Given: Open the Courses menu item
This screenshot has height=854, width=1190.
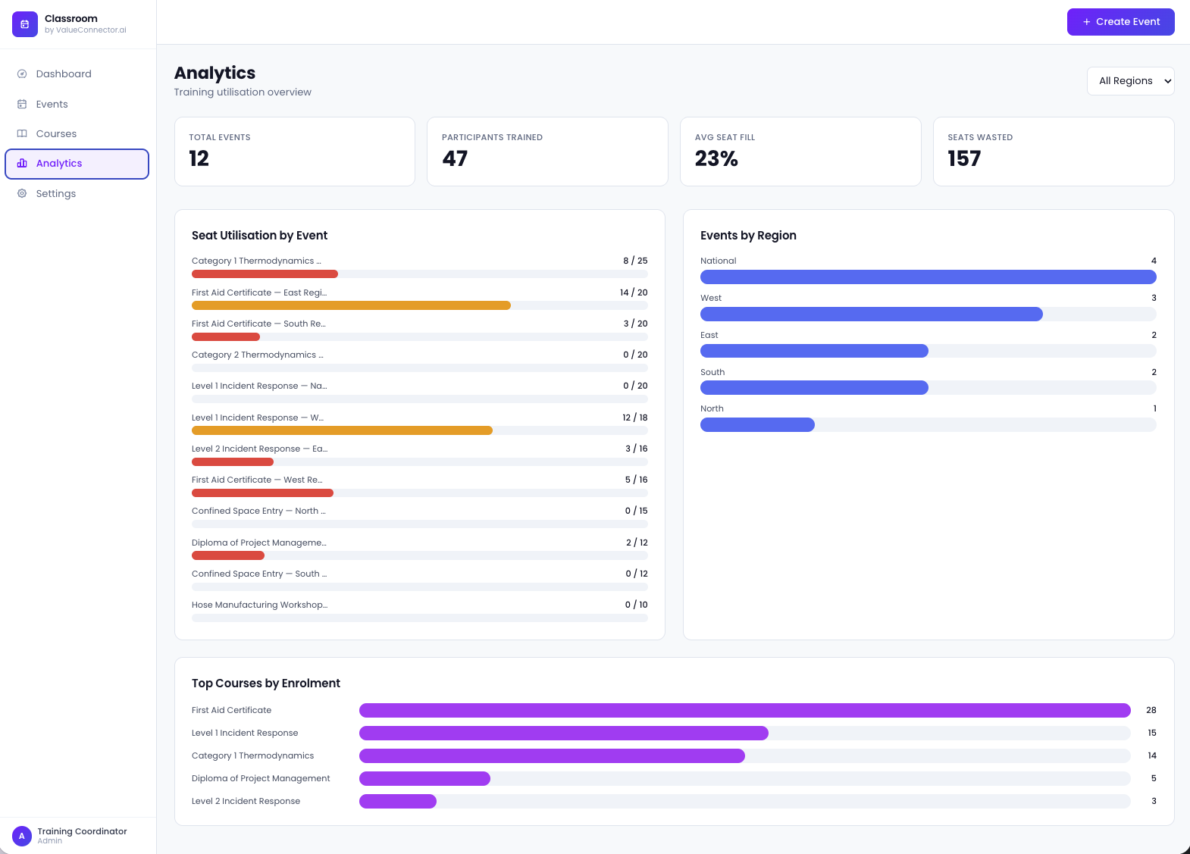Looking at the screenshot, I should click(x=77, y=133).
